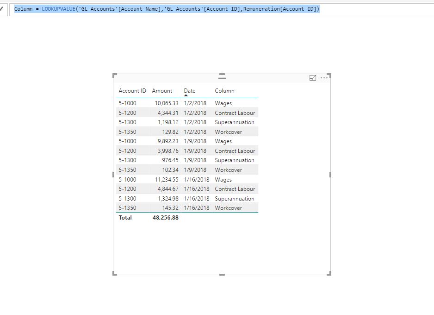Click Workcover in the 102.34 row

pyautogui.click(x=229, y=170)
